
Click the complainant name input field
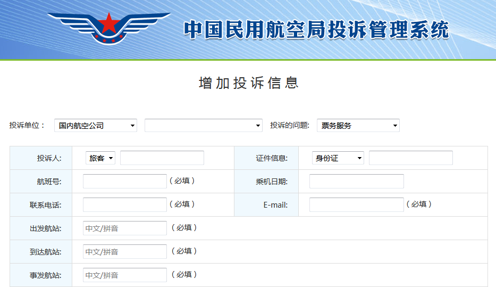[162, 158]
